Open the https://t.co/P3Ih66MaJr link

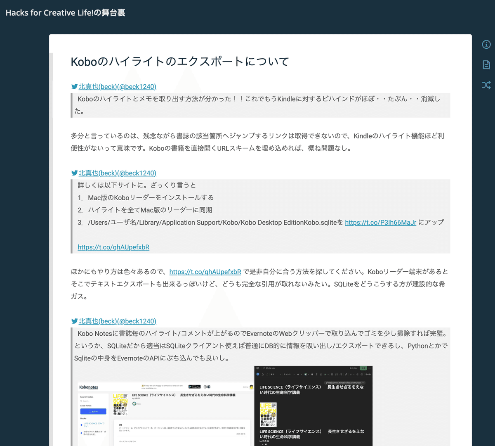(380, 223)
